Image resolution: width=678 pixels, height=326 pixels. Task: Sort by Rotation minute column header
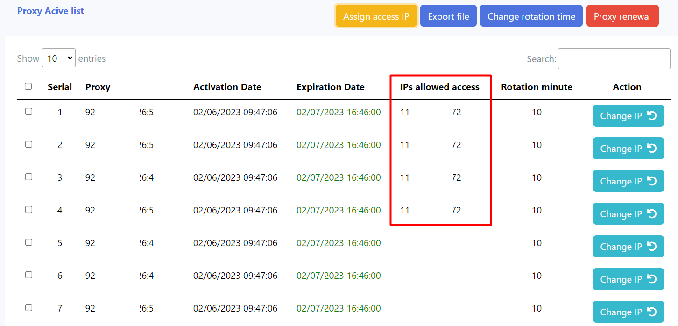click(537, 87)
